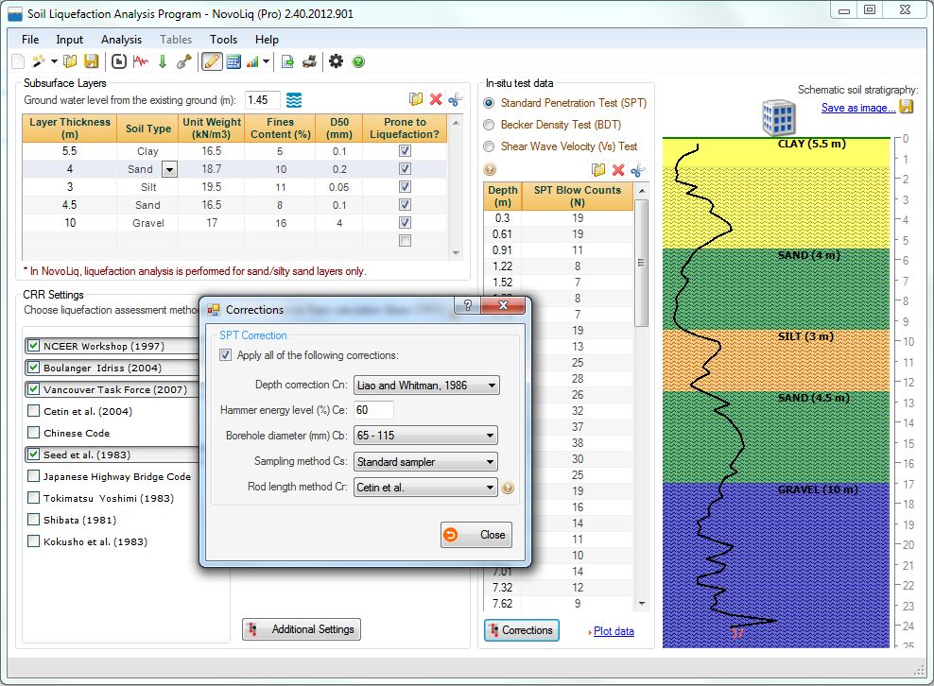Click the shovel toolbar icon

(184, 61)
